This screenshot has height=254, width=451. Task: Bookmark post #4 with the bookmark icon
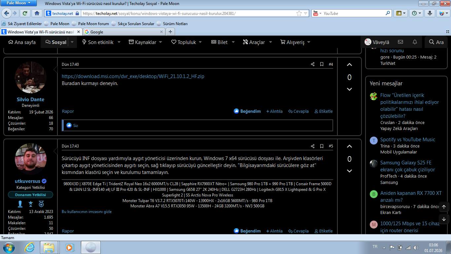(322, 64)
